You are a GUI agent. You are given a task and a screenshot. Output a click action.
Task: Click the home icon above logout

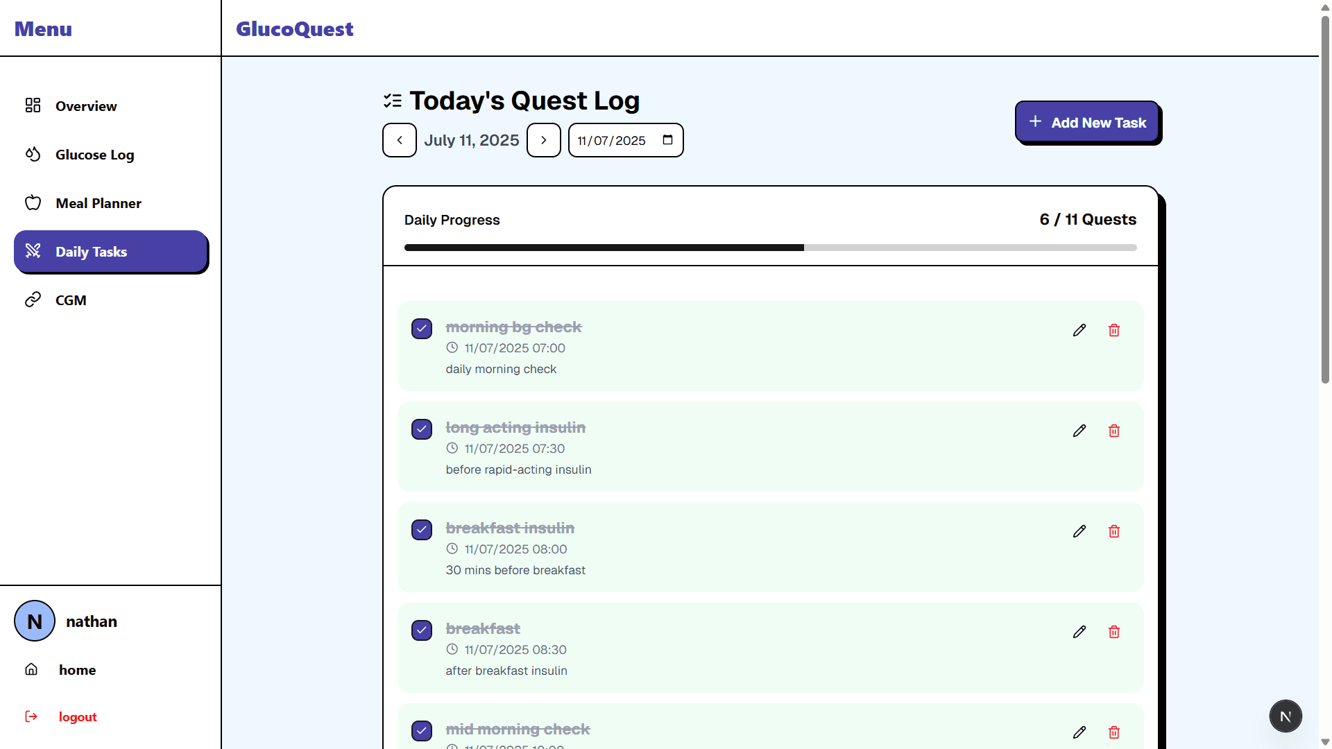coord(31,669)
